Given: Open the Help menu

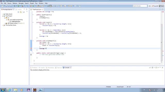Looking at the screenshot, I should 46,3.
